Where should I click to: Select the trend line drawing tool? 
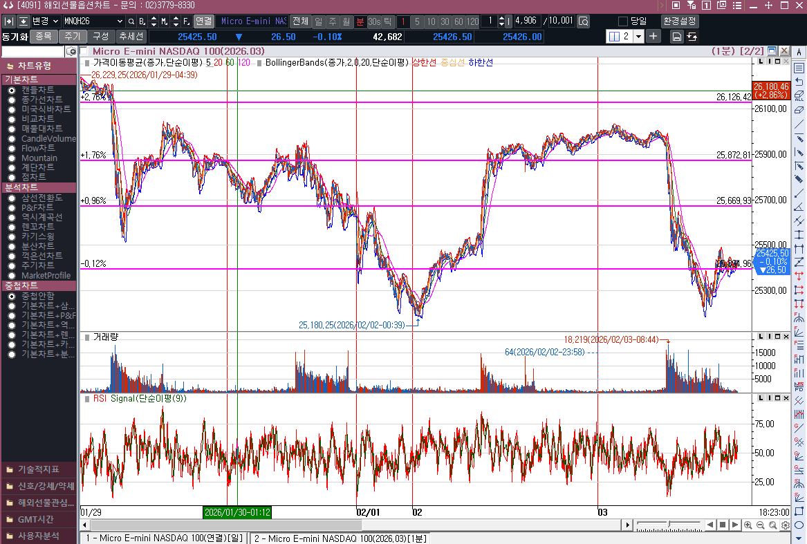(799, 124)
